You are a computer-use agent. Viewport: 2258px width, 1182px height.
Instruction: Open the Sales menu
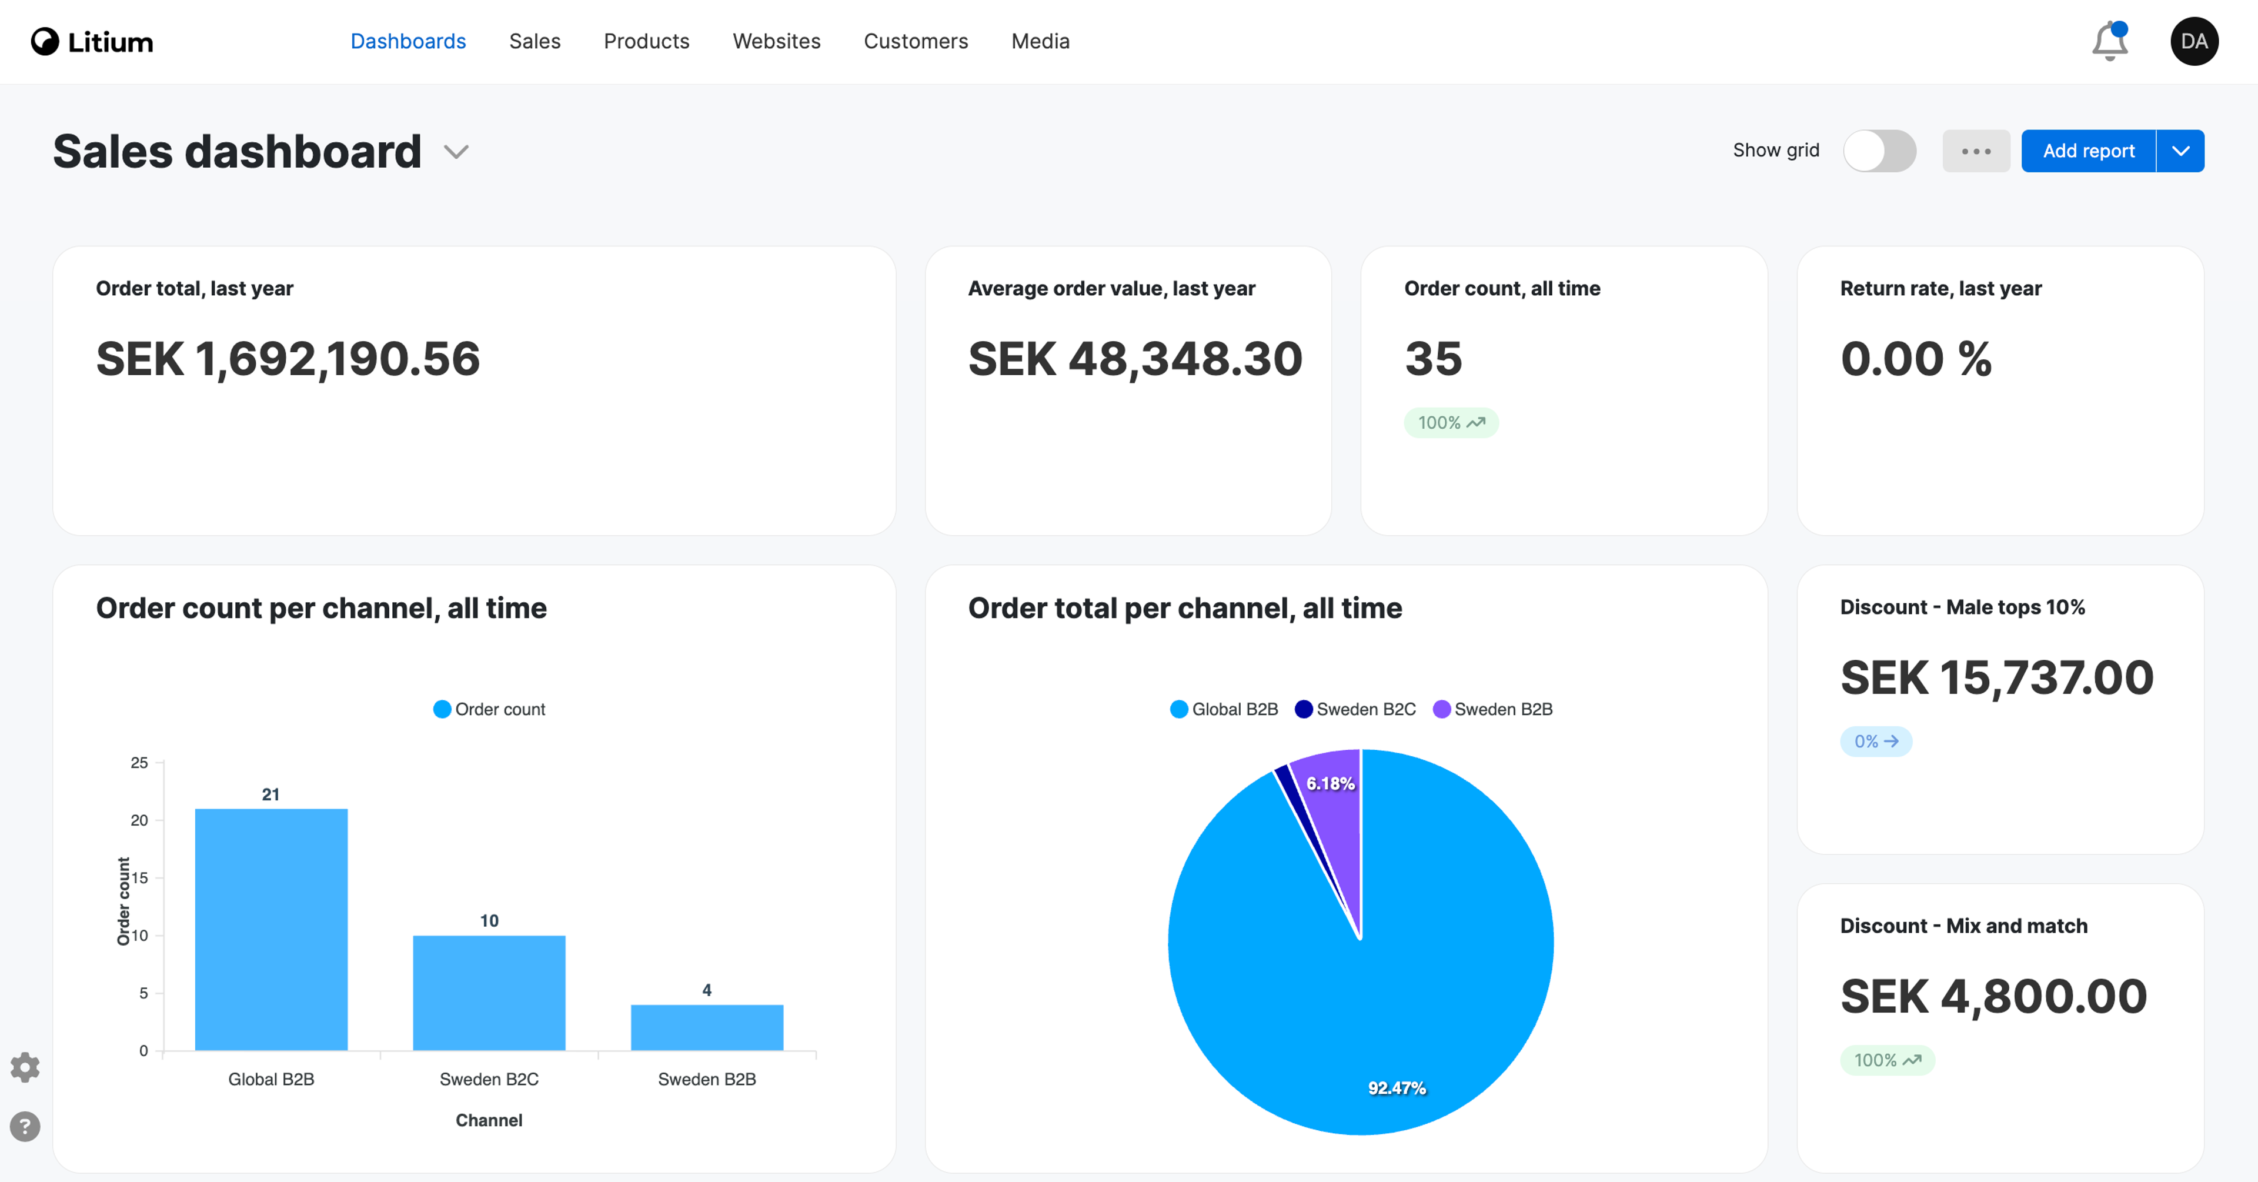(535, 41)
